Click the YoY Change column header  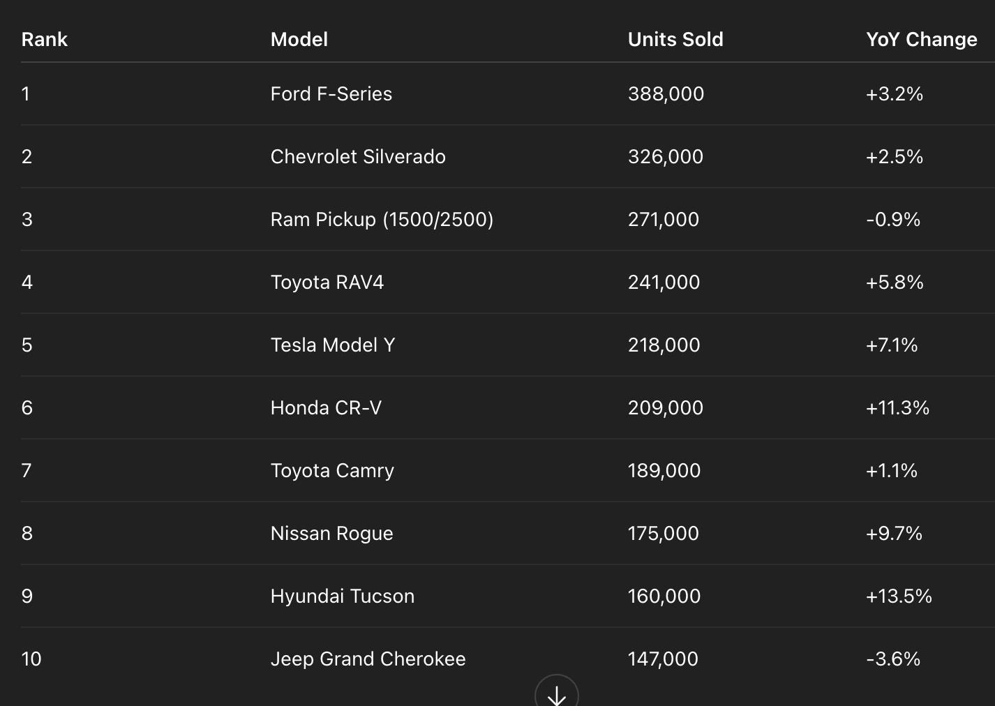click(x=921, y=39)
